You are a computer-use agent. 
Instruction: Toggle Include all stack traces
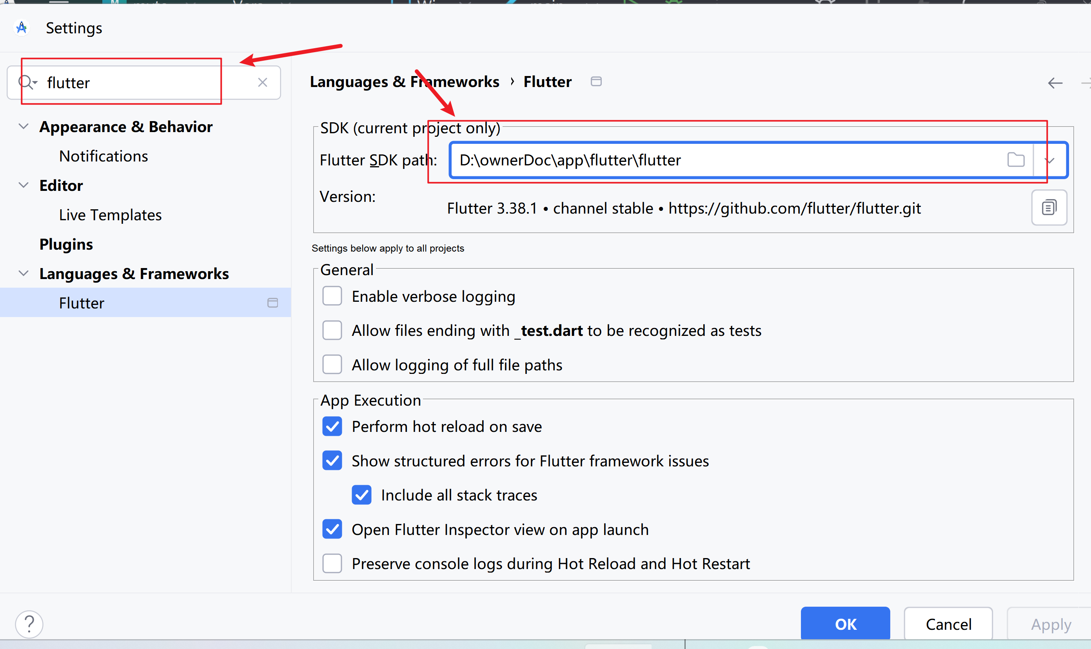pos(361,495)
